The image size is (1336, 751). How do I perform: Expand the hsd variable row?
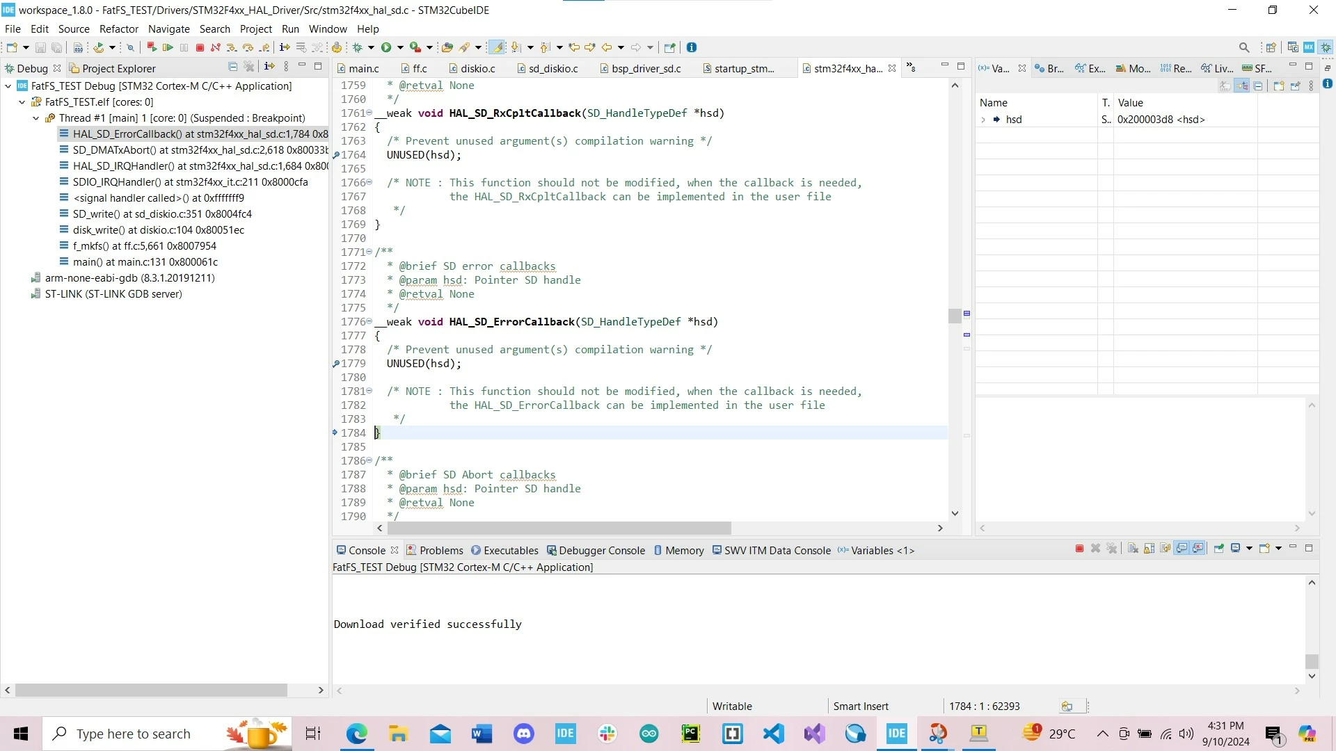coord(983,120)
